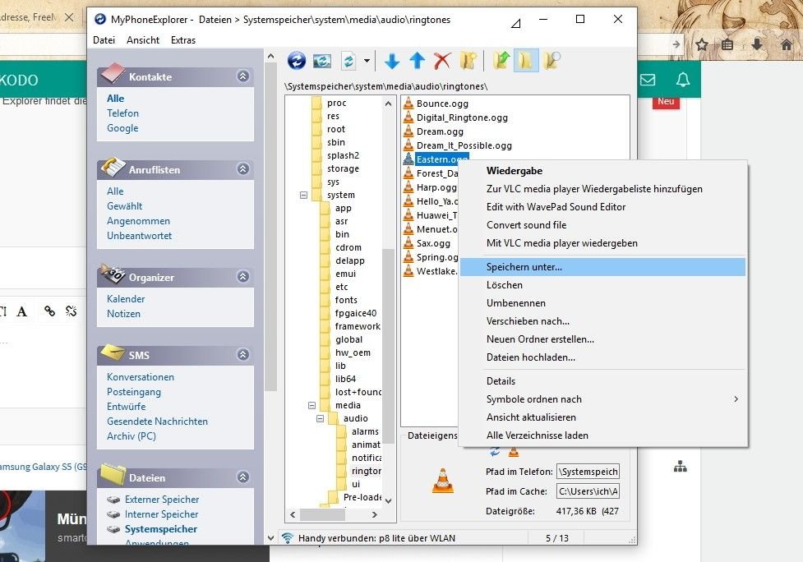Choose Ansicht aktualisieren entry
803x562 pixels.
tap(602, 417)
